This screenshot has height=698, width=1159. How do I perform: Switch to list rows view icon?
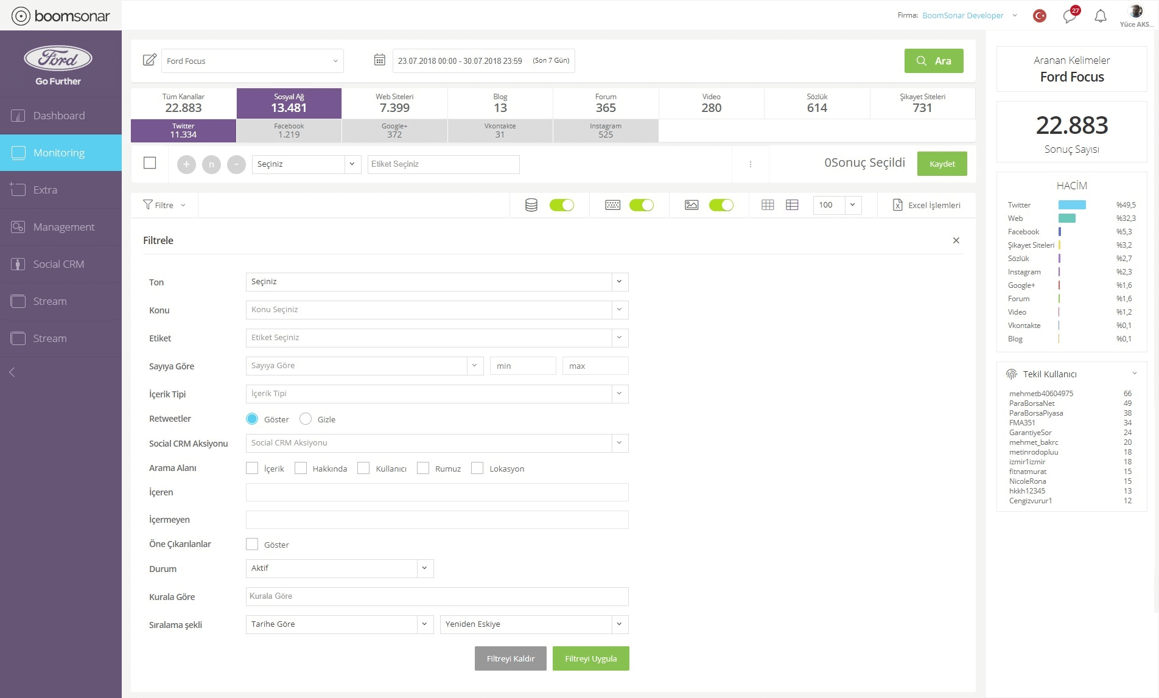click(792, 205)
